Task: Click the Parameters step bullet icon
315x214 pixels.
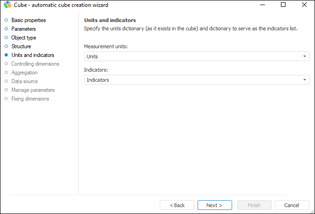Action: tap(6, 29)
